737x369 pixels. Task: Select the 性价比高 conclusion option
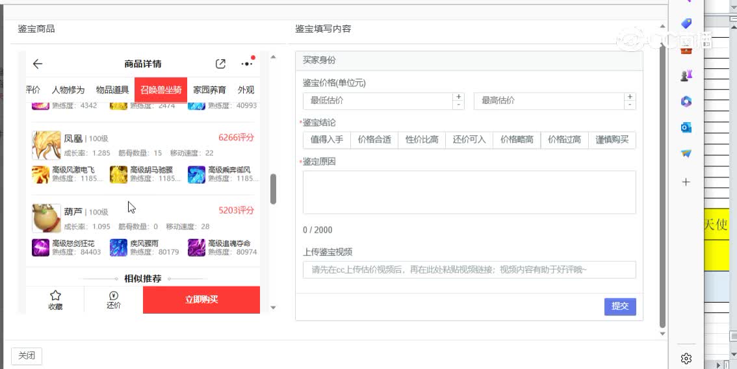(422, 140)
